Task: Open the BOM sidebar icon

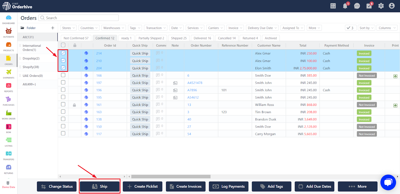Action: [x=8, y=127]
